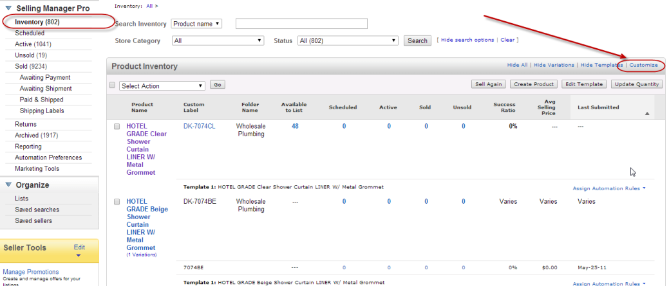This screenshot has width=669, height=286.
Task: Sort by the Avg Selling Price column header
Action: 546,107
